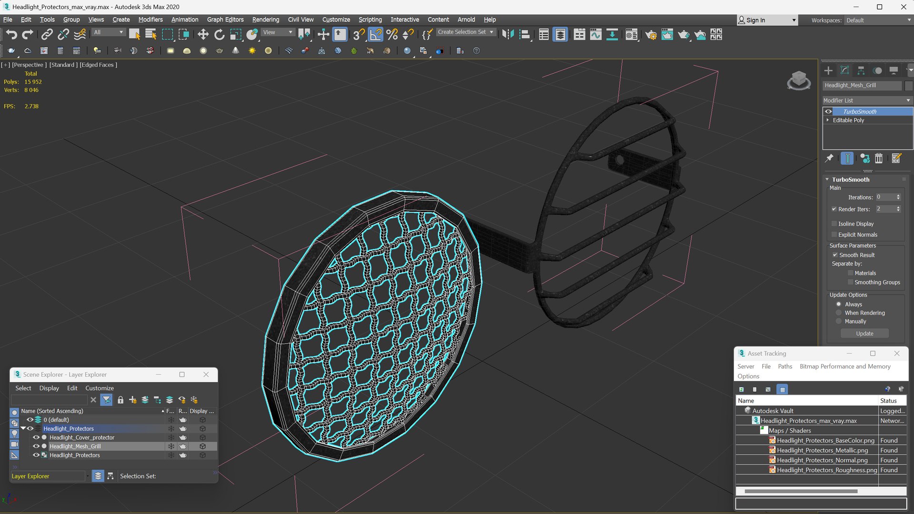Open the Graph Editors menu
This screenshot has height=514, width=914.
click(x=225, y=20)
